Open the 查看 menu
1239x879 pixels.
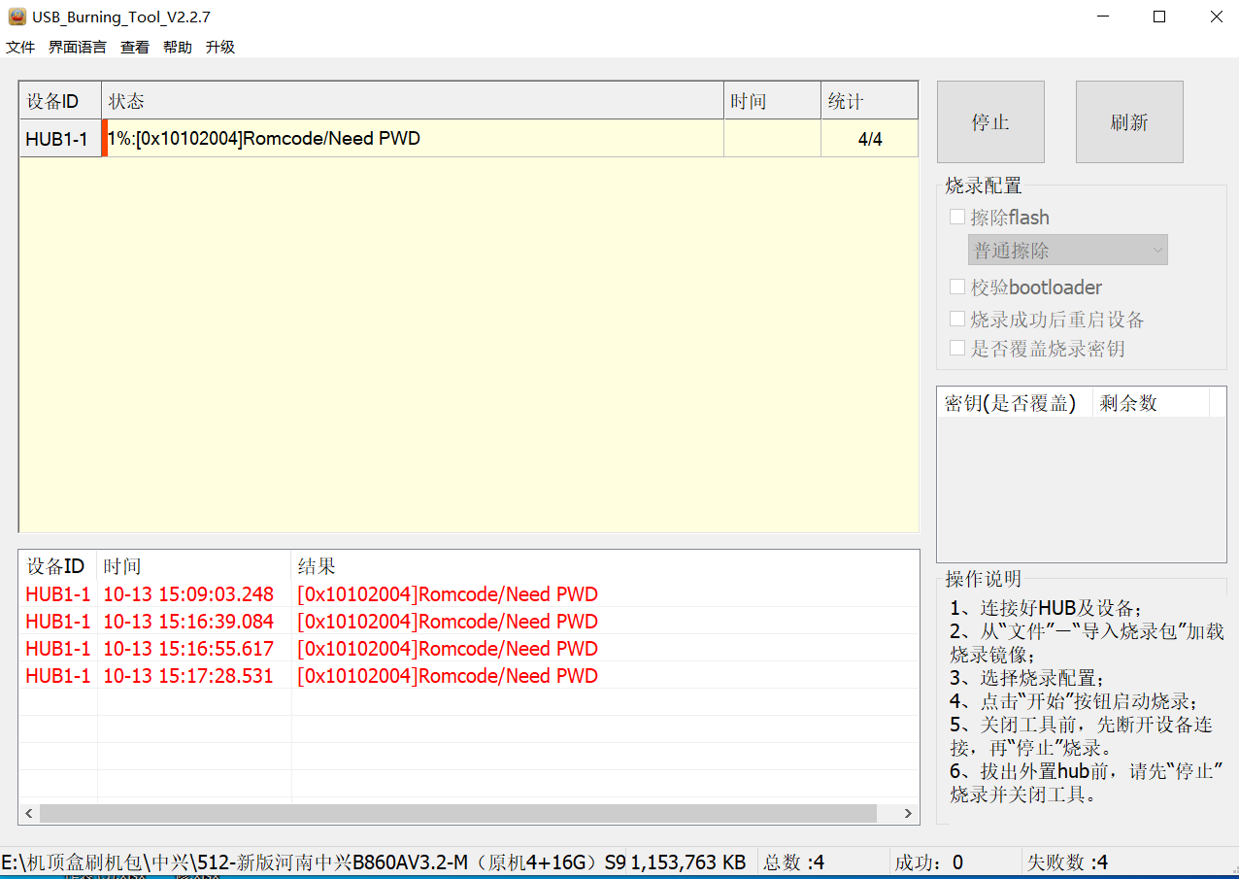click(x=135, y=47)
